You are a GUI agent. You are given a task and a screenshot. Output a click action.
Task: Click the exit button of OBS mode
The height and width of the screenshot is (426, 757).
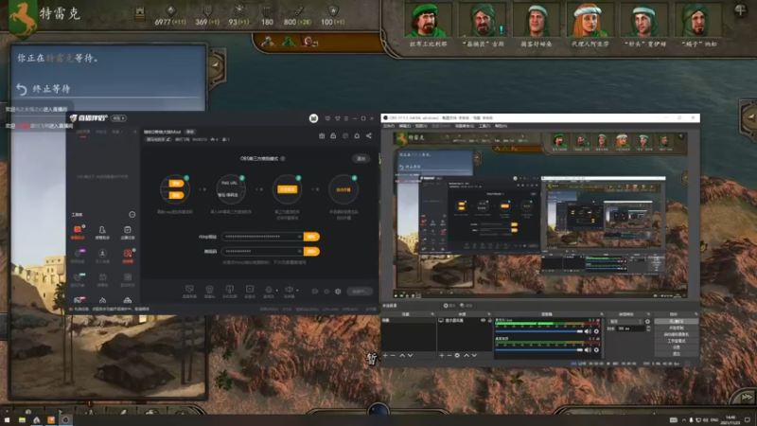pyautogui.click(x=361, y=158)
